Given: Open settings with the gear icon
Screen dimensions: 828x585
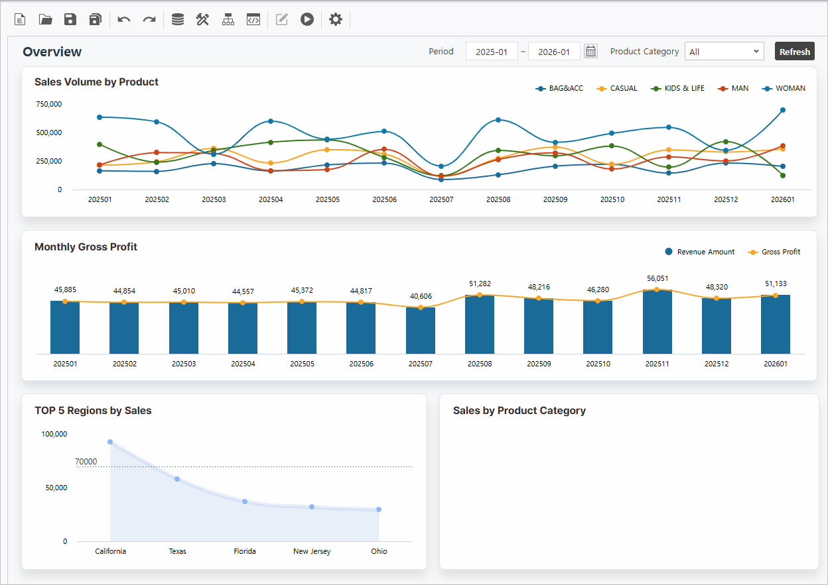Looking at the screenshot, I should point(336,19).
